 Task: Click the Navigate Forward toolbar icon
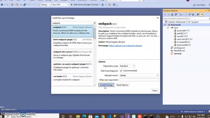point(7,5)
